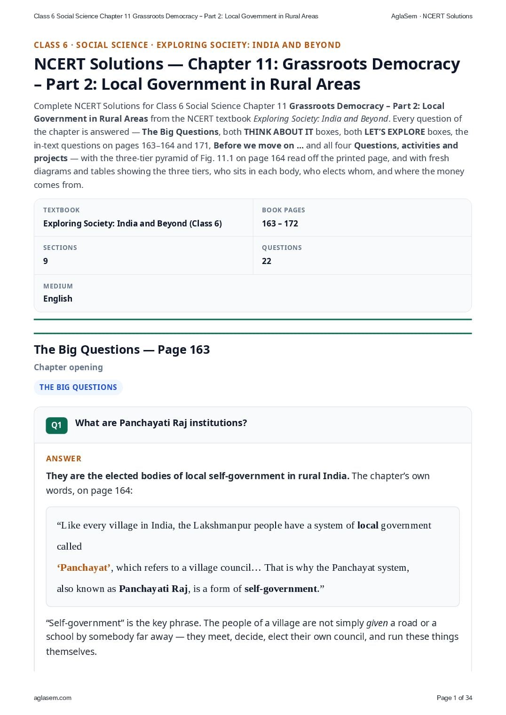506x715 pixels.
Task: Click the Questions count 22 cell
Action: (362, 255)
